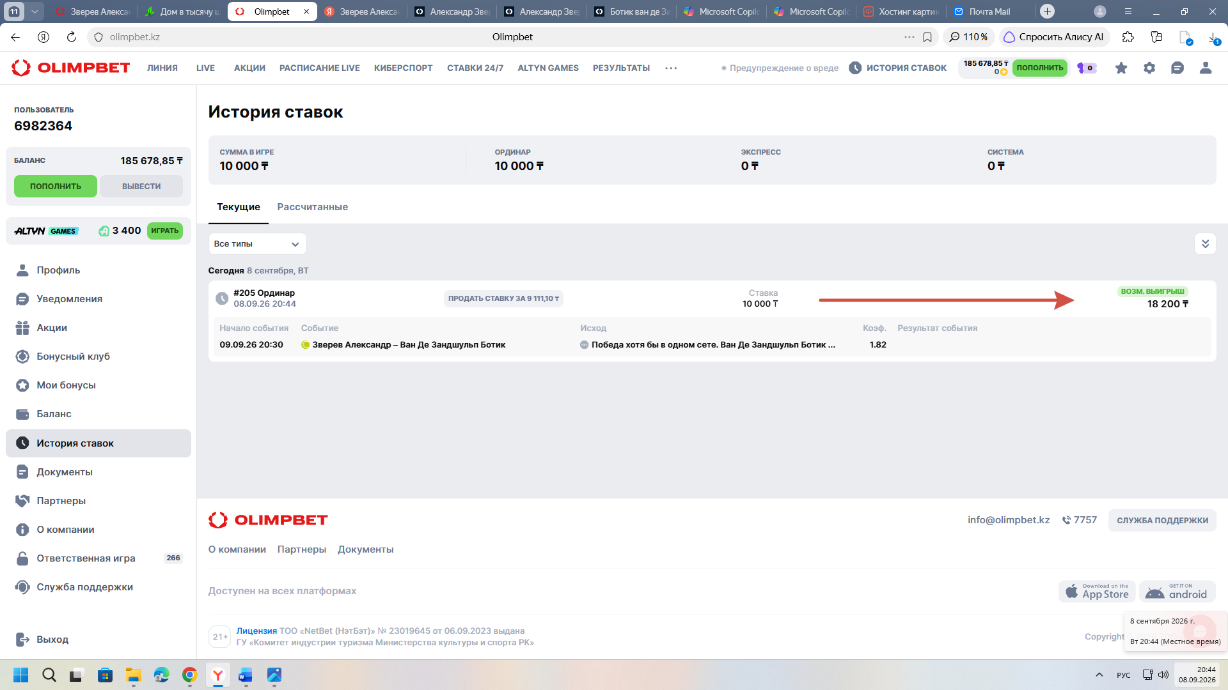Open Бонусный клуб sidebar item

[x=98, y=356]
